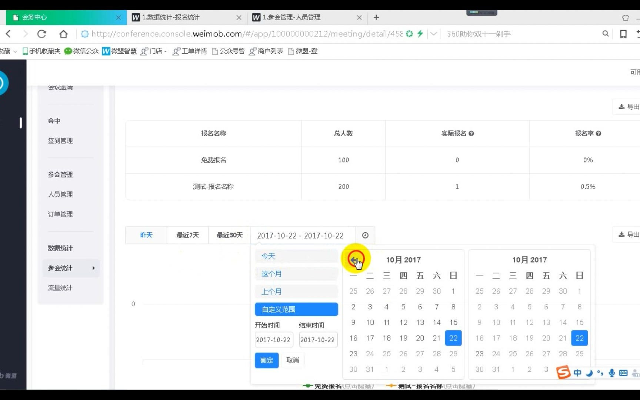Select the 最近30天 date filter
640x400 pixels.
[230, 235]
